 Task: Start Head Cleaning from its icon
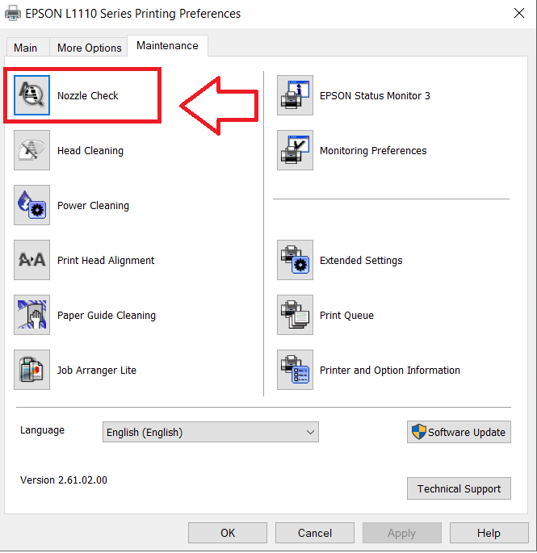[32, 151]
